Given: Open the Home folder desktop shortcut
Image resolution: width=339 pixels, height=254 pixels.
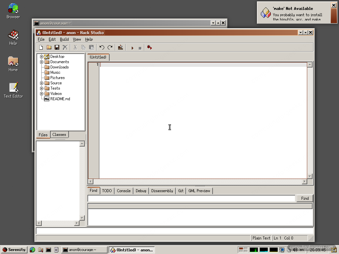Looking at the screenshot, I should click(13, 64).
